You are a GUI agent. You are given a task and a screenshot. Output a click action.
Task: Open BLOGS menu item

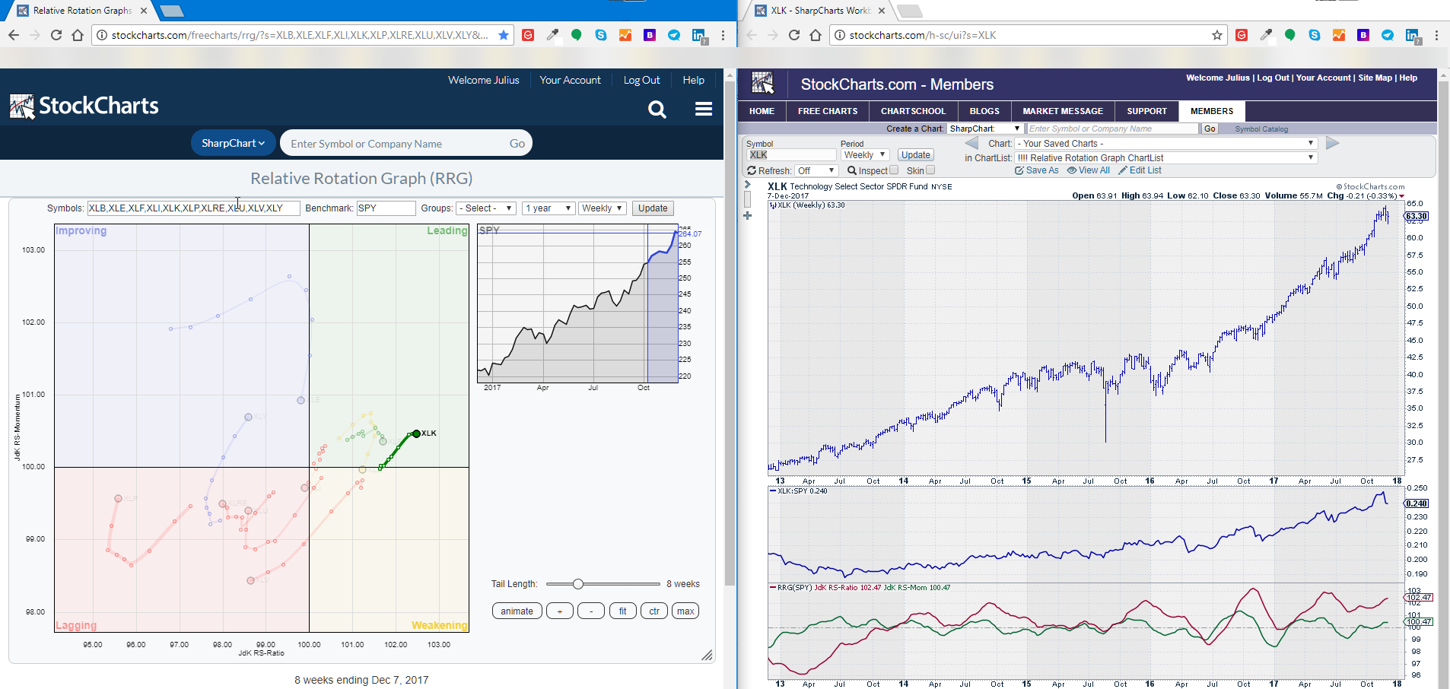click(x=984, y=111)
